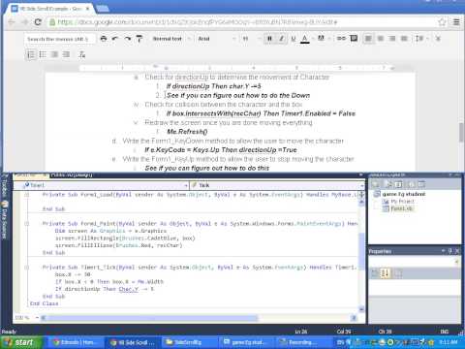The height and width of the screenshot is (349, 465).
Task: Redo the edit in Docs
Action: 127,39
